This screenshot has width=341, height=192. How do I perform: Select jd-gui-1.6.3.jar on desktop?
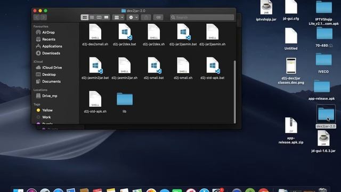click(x=323, y=141)
